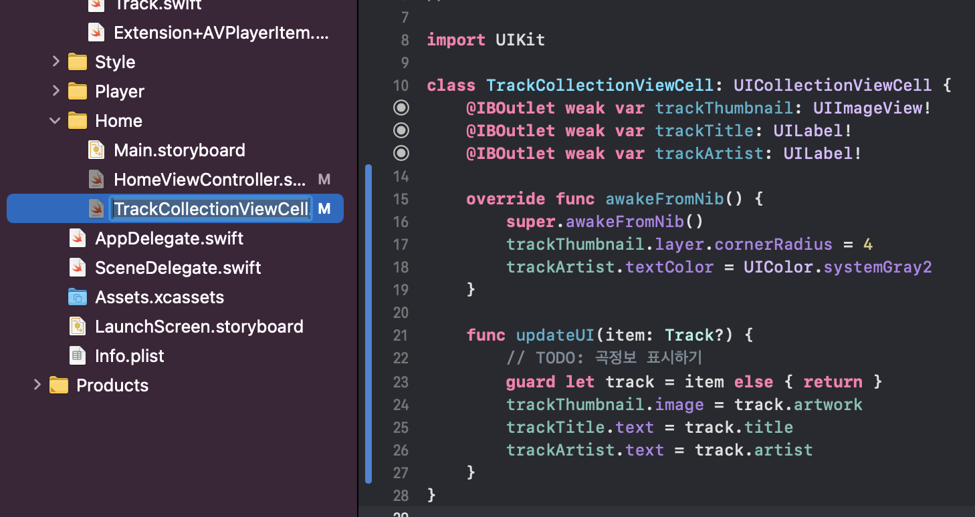
Task: Open Main.storyboard in navigator
Action: coord(179,150)
